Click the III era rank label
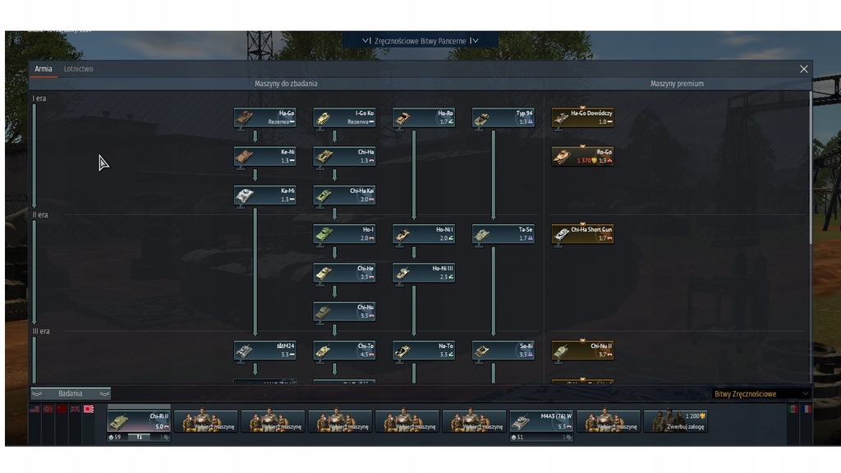841x473 pixels. [41, 331]
